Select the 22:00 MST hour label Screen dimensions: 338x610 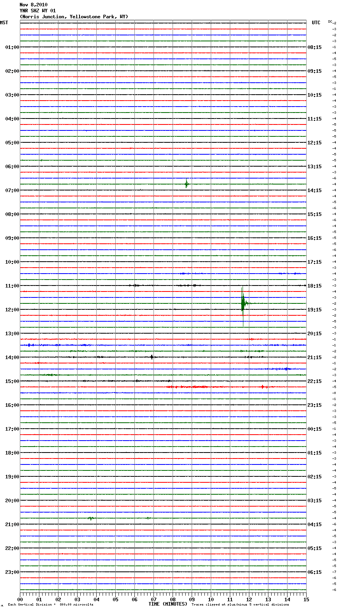[x=12, y=548]
